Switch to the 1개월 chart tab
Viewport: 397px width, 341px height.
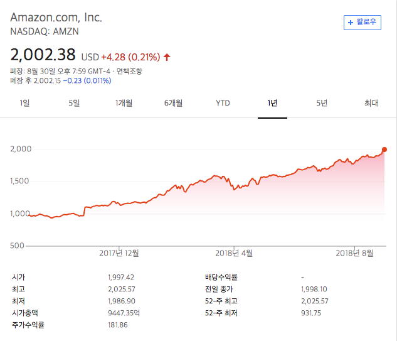[124, 103]
